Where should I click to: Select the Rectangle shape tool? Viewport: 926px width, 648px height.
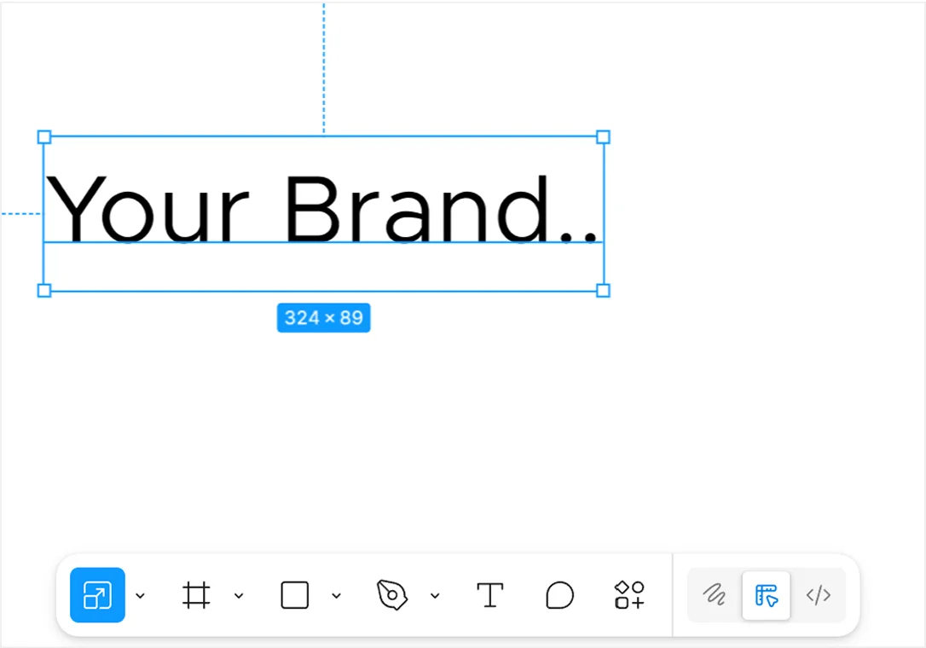point(293,595)
